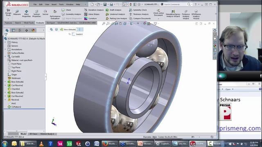Screen dimensions: 262x147
Task: Expand the Revolve1 feature
Action: [x=5, y=100]
